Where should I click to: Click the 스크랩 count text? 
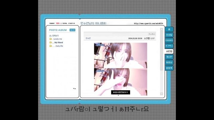[x=149, y=38]
